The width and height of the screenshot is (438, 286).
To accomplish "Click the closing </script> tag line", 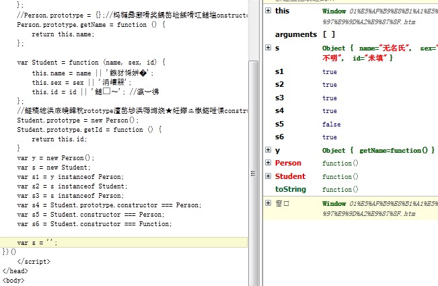I will [34, 262].
